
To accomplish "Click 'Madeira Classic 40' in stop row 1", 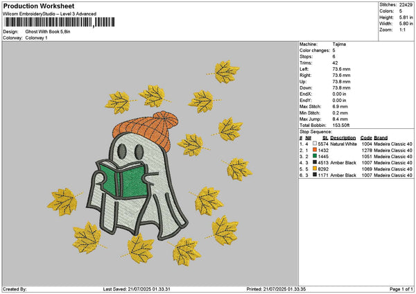I will click(393, 144).
